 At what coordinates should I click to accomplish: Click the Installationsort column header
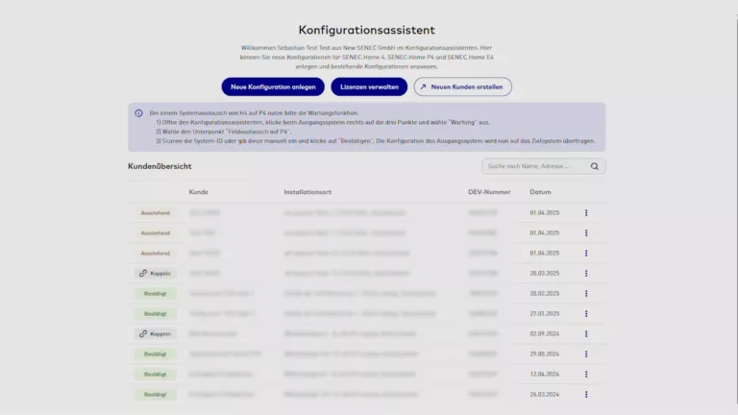pyautogui.click(x=307, y=192)
